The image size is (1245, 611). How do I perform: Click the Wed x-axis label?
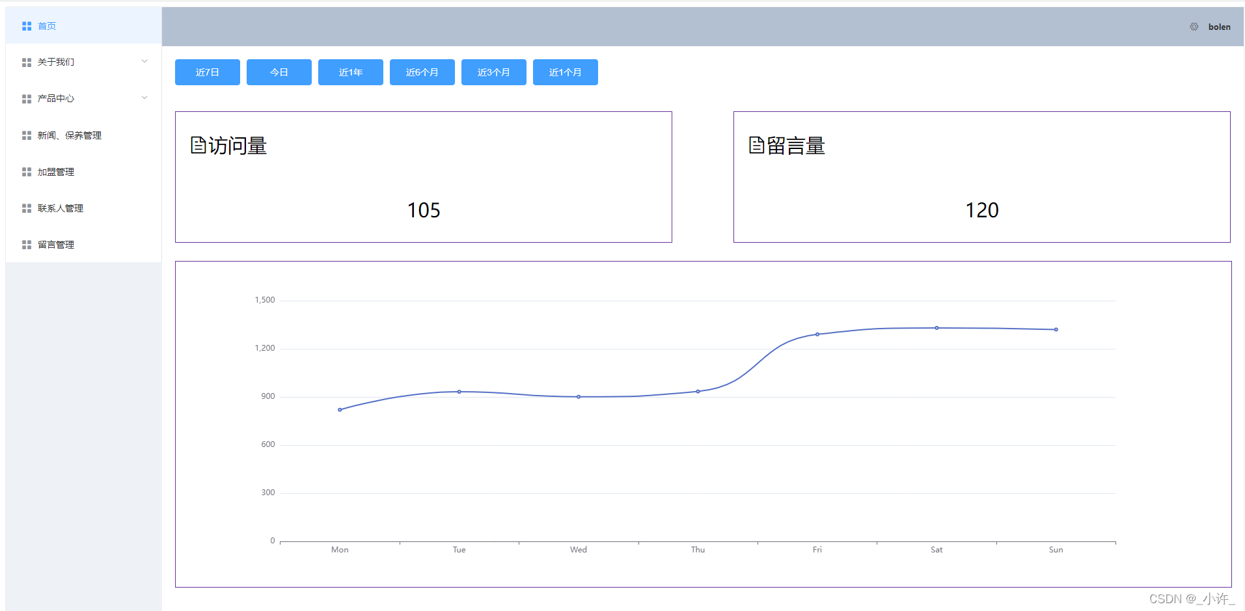coord(579,550)
